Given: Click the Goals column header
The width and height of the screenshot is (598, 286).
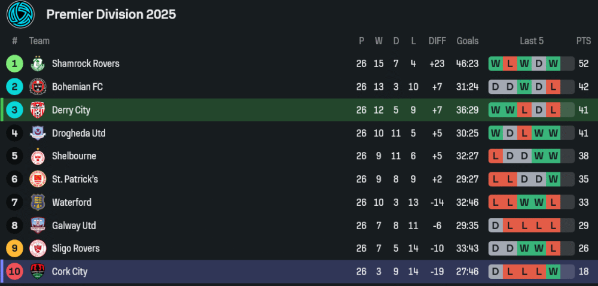Looking at the screenshot, I should 467,41.
